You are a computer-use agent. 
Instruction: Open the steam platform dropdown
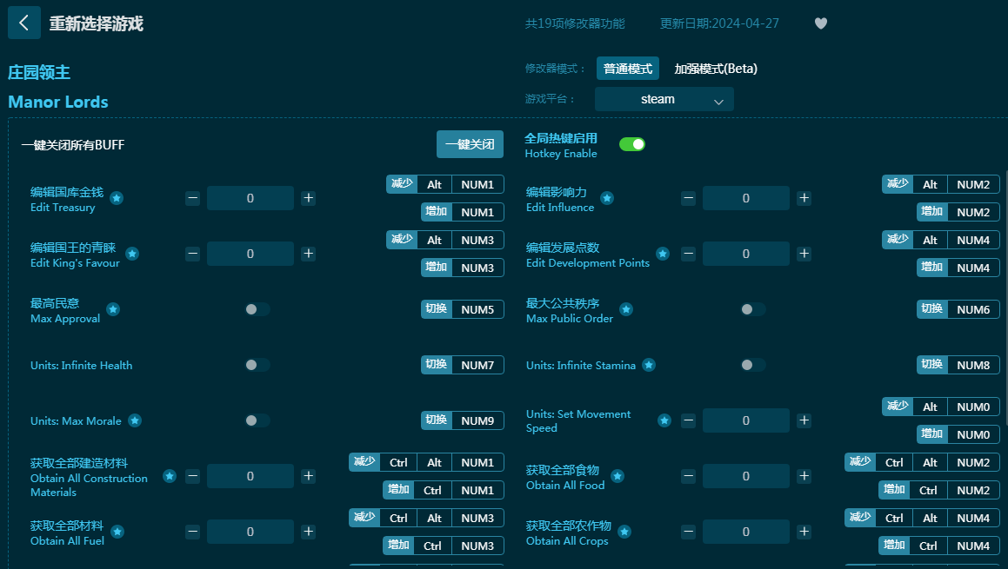[x=664, y=100]
